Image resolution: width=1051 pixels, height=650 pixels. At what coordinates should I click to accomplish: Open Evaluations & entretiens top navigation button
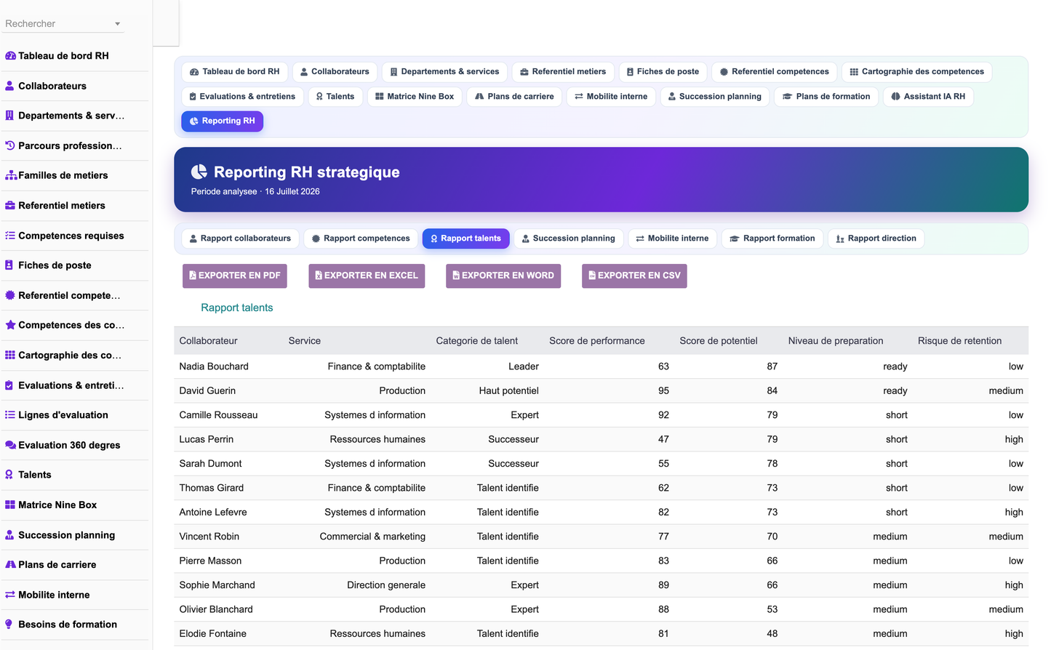(x=242, y=97)
